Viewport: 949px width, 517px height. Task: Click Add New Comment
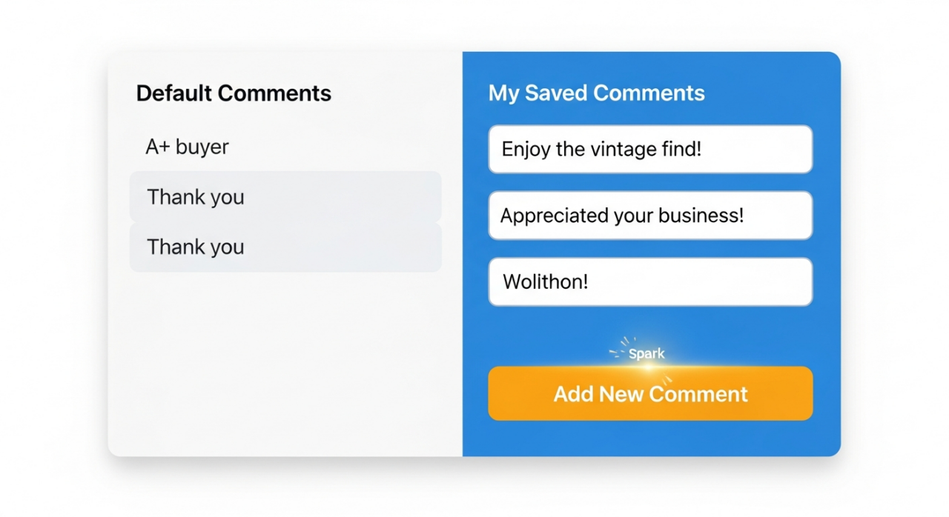[650, 393]
